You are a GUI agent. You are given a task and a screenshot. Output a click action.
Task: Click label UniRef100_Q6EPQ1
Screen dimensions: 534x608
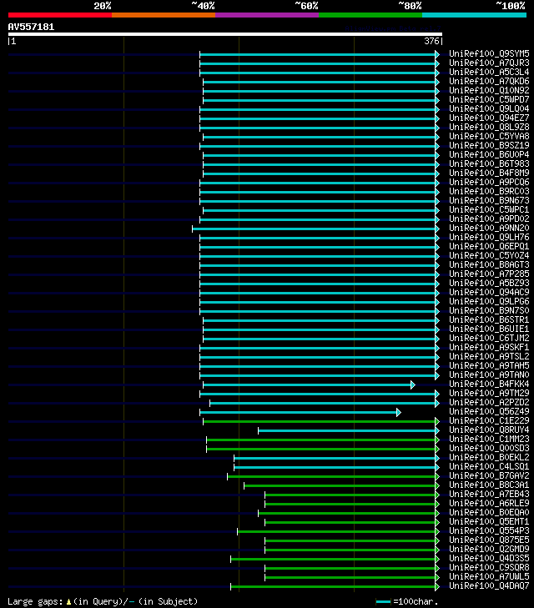coord(489,246)
